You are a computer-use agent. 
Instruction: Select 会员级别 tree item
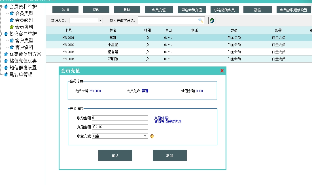coord(24,20)
